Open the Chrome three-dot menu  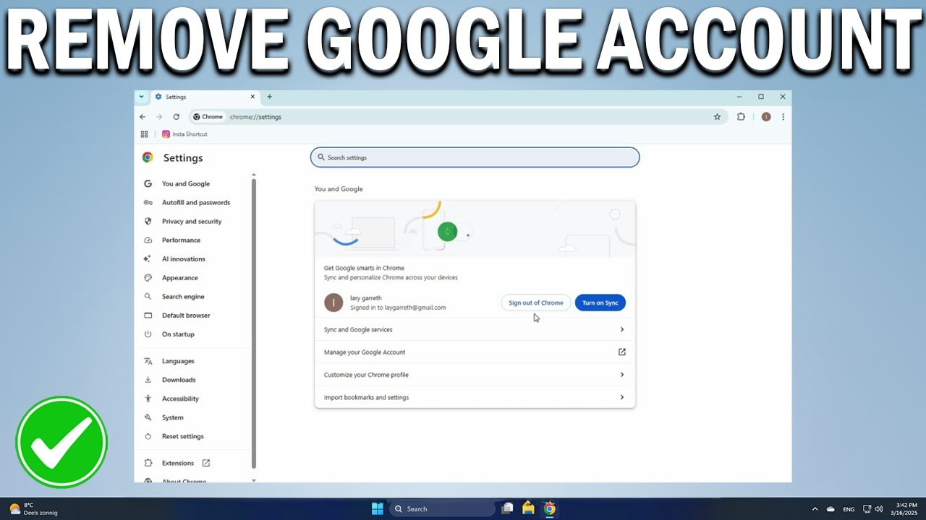click(x=783, y=117)
